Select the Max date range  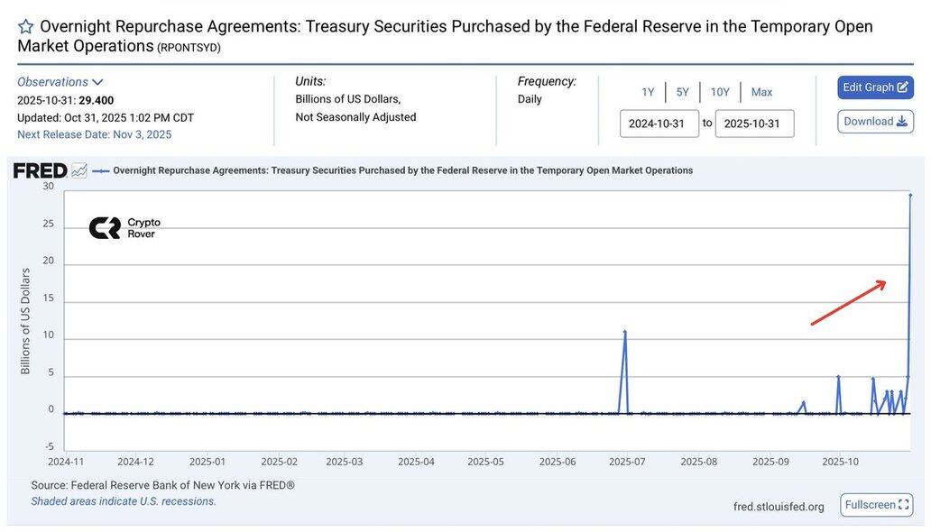[761, 92]
